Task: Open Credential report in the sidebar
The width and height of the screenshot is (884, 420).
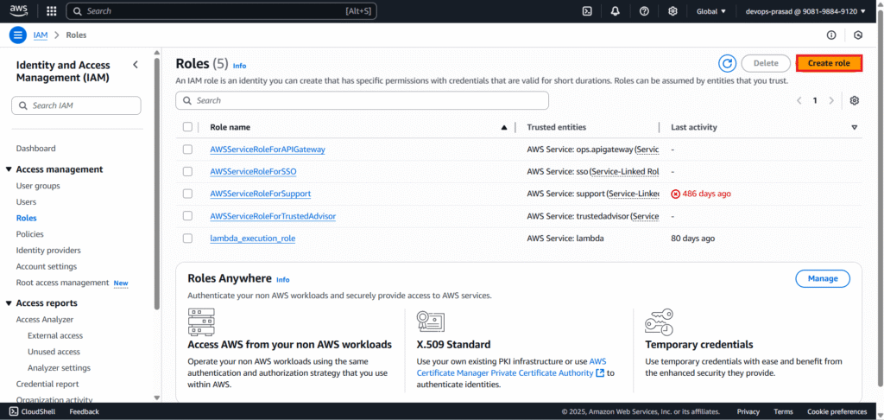Action: click(48, 384)
